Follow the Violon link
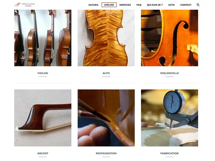Image resolution: width=215 pixels, height=161 pixels. [x=43, y=73]
